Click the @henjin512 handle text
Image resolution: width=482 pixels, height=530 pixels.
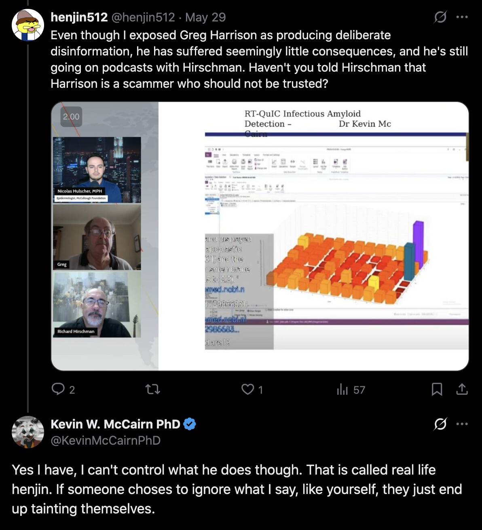click(143, 17)
